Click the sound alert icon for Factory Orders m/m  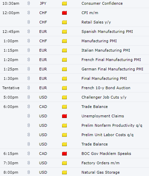pos(29,163)
